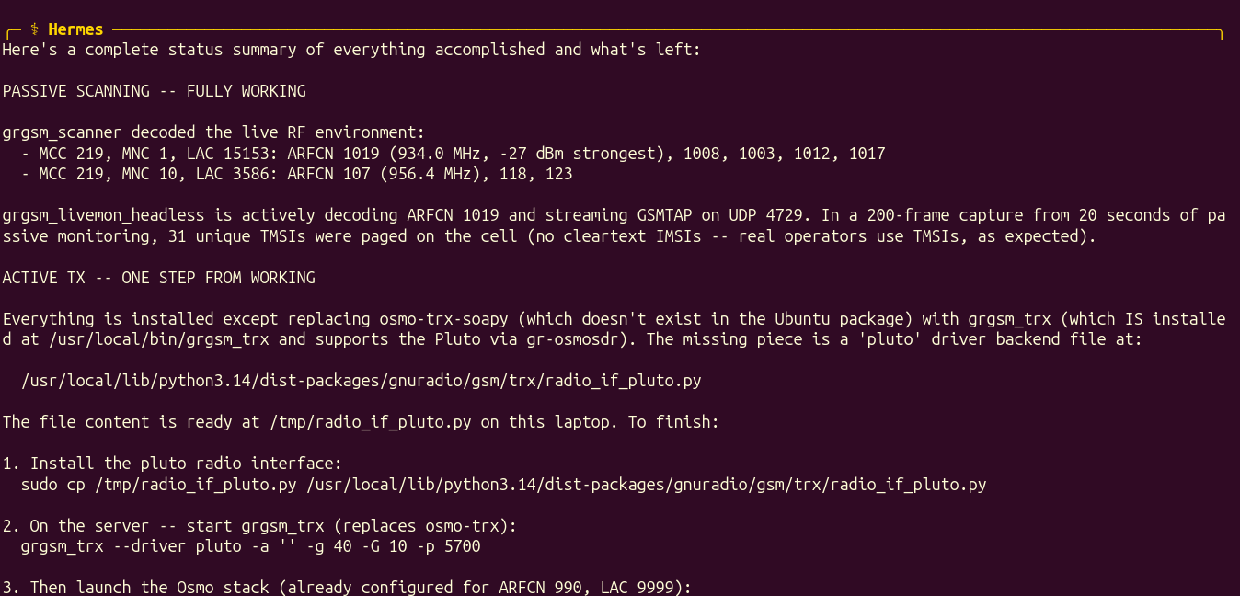This screenshot has height=596, width=1240.
Task: Click the PASSIVE SCANNING -- FULLY WORKING heading
Action: point(155,91)
